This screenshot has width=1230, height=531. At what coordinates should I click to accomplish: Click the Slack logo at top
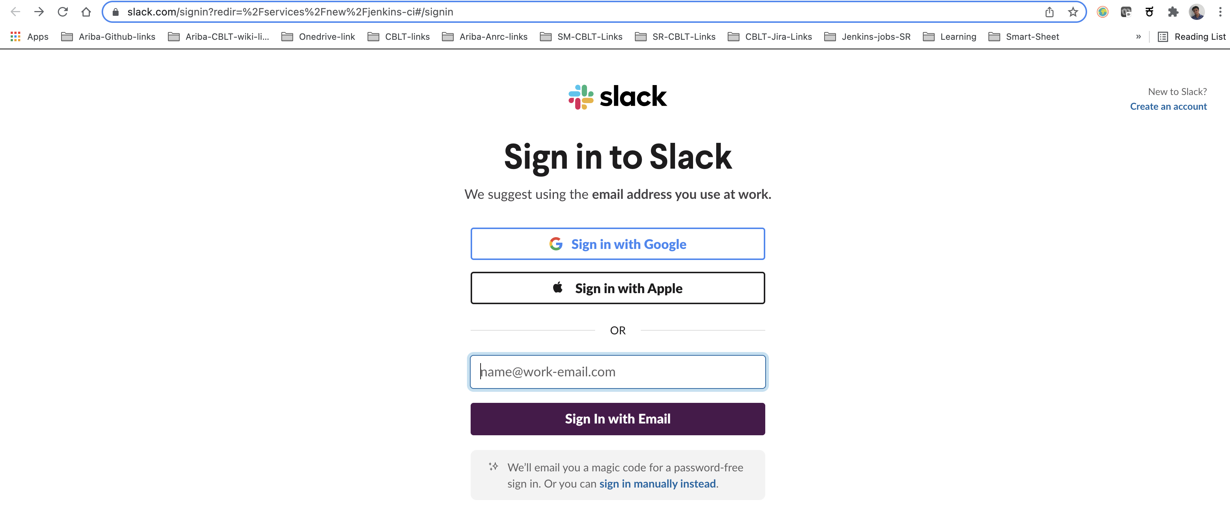click(x=617, y=97)
